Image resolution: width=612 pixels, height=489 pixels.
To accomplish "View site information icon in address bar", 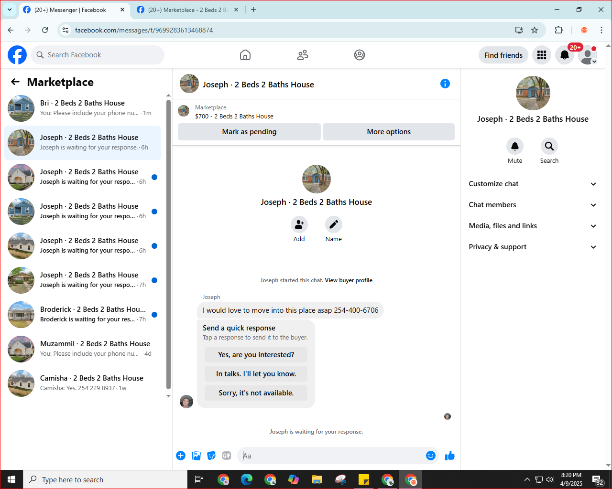I will click(x=66, y=30).
